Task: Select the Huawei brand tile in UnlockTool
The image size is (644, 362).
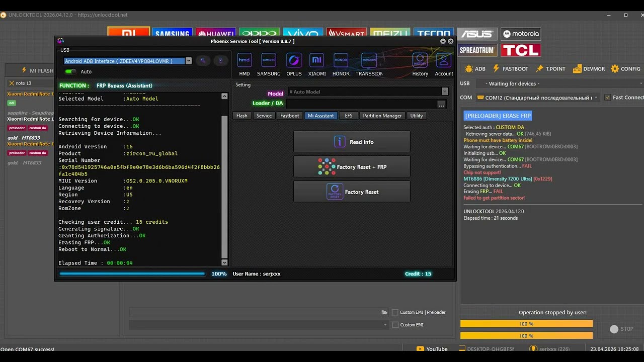Action: pos(216,33)
